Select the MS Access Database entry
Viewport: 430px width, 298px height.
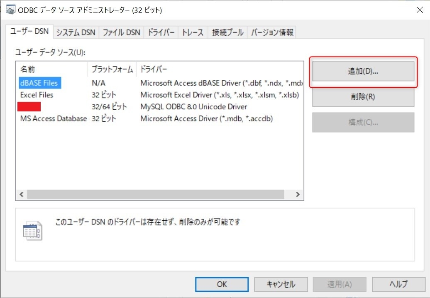pyautogui.click(x=54, y=118)
